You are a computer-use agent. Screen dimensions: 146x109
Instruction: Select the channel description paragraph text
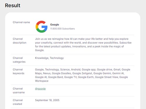[x=83, y=45]
